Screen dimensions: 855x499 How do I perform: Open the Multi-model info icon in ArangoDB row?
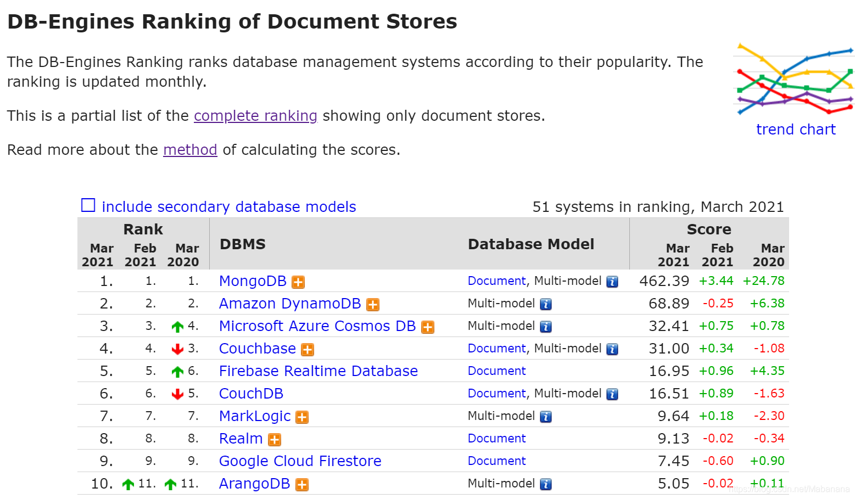(x=546, y=485)
